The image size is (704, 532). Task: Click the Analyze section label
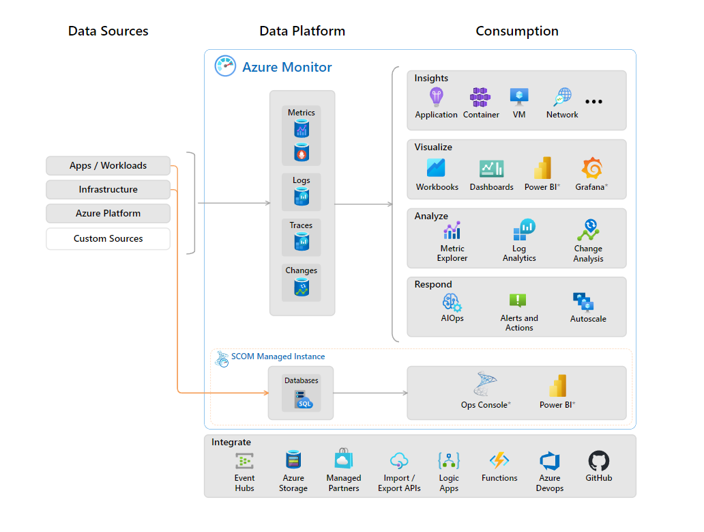tap(431, 216)
